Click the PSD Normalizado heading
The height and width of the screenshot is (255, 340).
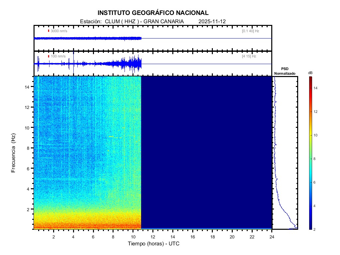(285, 71)
